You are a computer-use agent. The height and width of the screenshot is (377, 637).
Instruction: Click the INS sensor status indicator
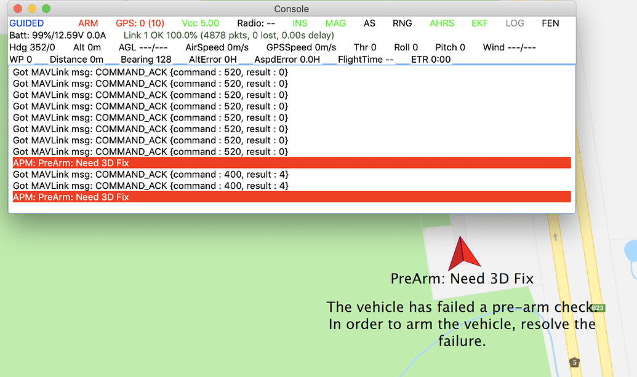point(299,23)
